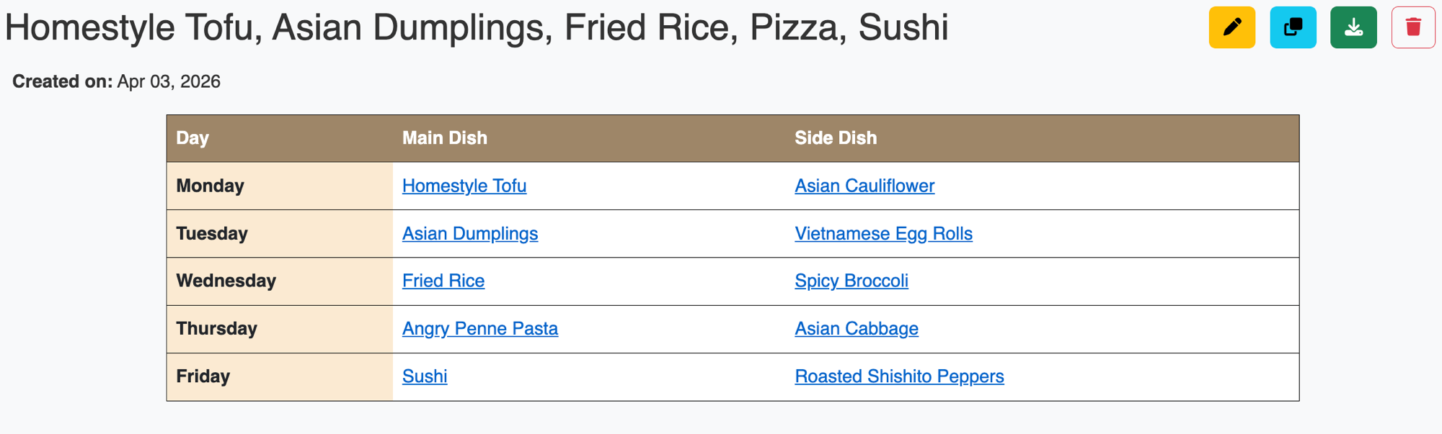This screenshot has width=1442, height=434.
Task: Open the Angry Penne Pasta link
Action: point(480,329)
